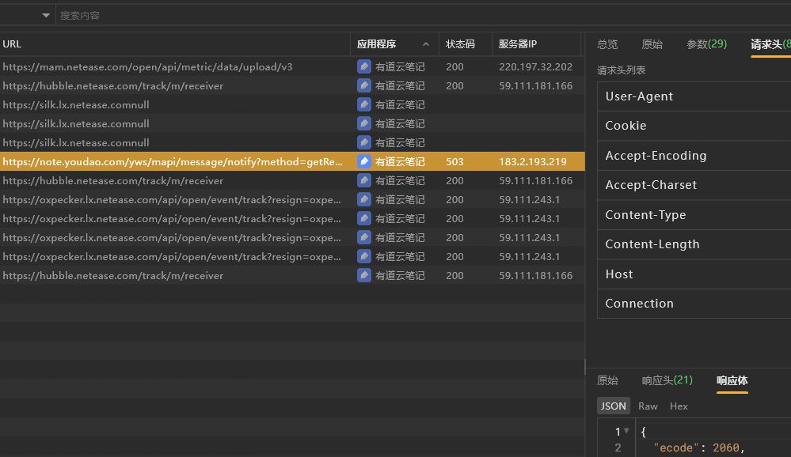Click the 状态码 column header

point(459,44)
